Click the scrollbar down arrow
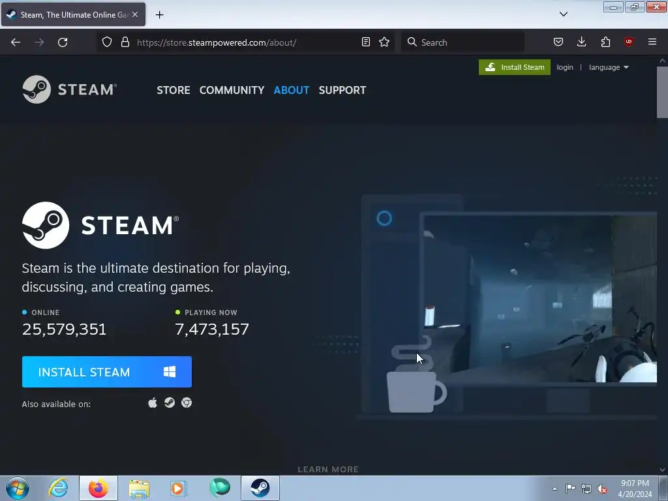This screenshot has height=501, width=668. [x=662, y=470]
